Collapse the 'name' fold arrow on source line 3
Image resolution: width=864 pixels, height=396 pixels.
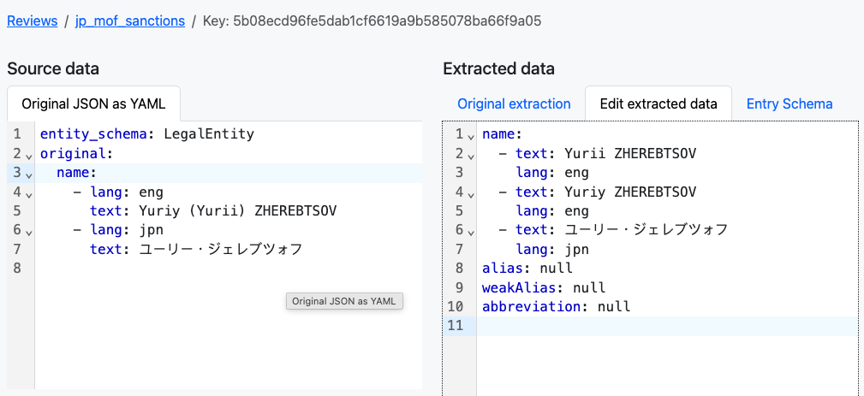click(x=29, y=175)
